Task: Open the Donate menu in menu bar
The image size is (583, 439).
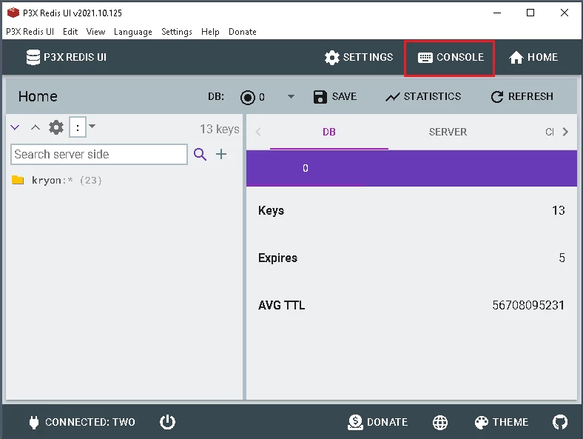Action: tap(243, 32)
